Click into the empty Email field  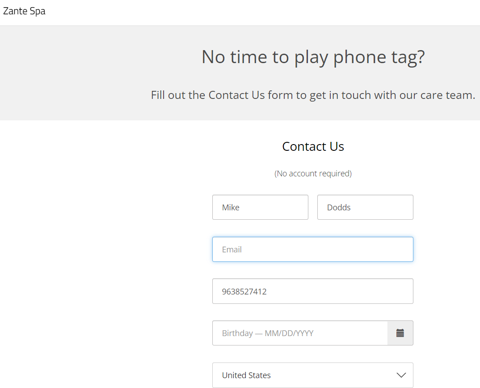(x=313, y=249)
